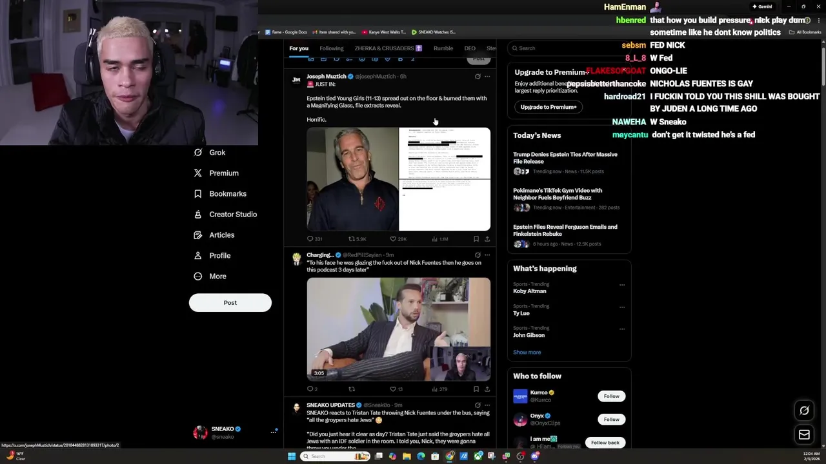This screenshot has height=464, width=826.
Task: Open options for the John Gibson trend
Action: tap(622, 329)
